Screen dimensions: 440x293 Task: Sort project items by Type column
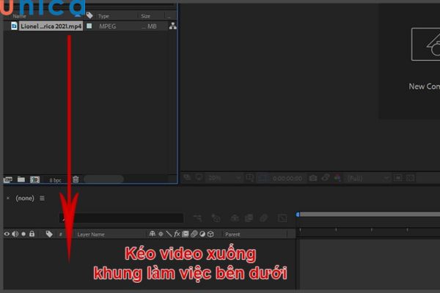(x=103, y=16)
